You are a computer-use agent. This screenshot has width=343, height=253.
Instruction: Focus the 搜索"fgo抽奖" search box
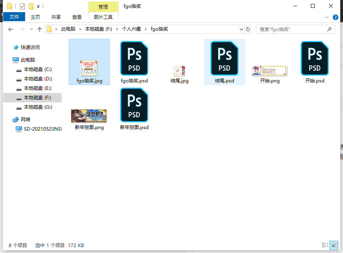pyautogui.click(x=295, y=29)
